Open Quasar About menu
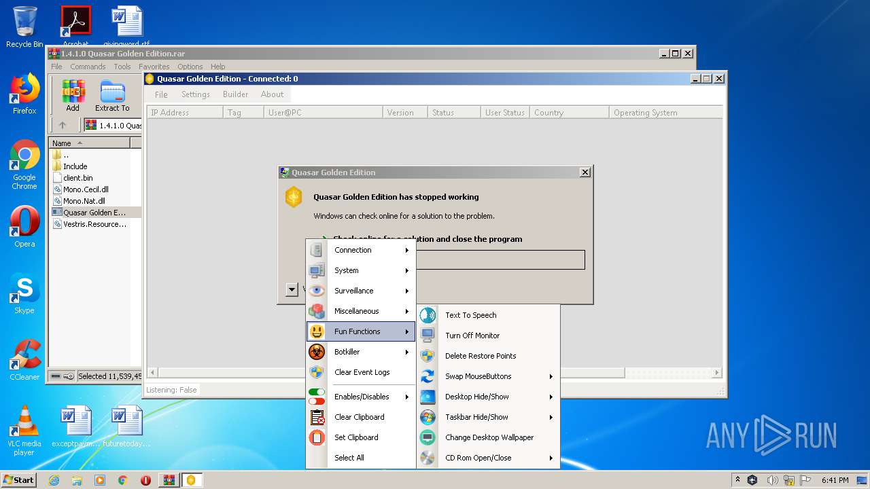The image size is (870, 489). (x=273, y=94)
